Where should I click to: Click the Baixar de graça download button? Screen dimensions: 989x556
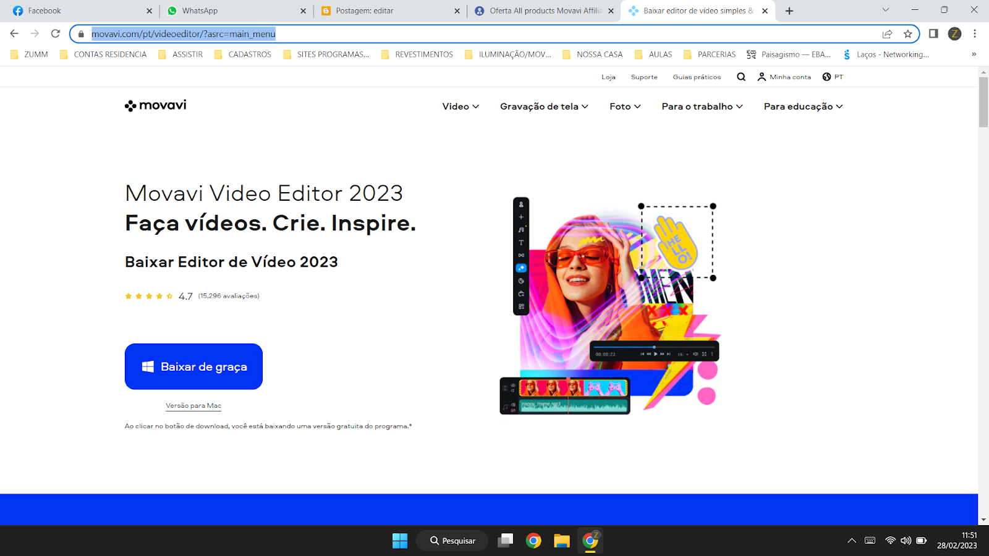coord(193,366)
